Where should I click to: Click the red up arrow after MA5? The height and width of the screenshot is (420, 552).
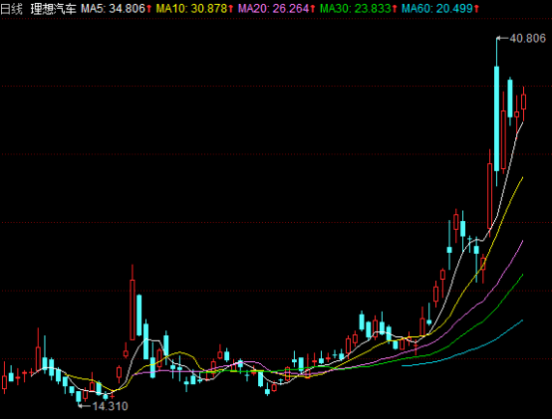[x=148, y=9]
